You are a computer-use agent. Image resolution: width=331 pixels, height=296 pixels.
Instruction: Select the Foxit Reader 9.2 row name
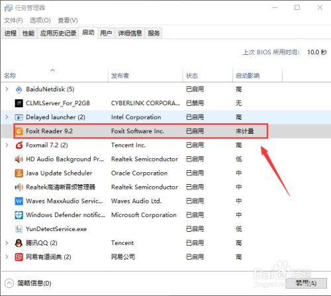coord(49,131)
